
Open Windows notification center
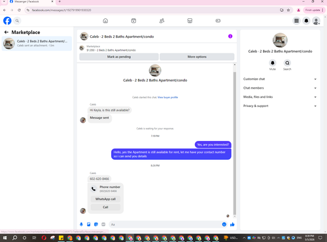(320, 238)
